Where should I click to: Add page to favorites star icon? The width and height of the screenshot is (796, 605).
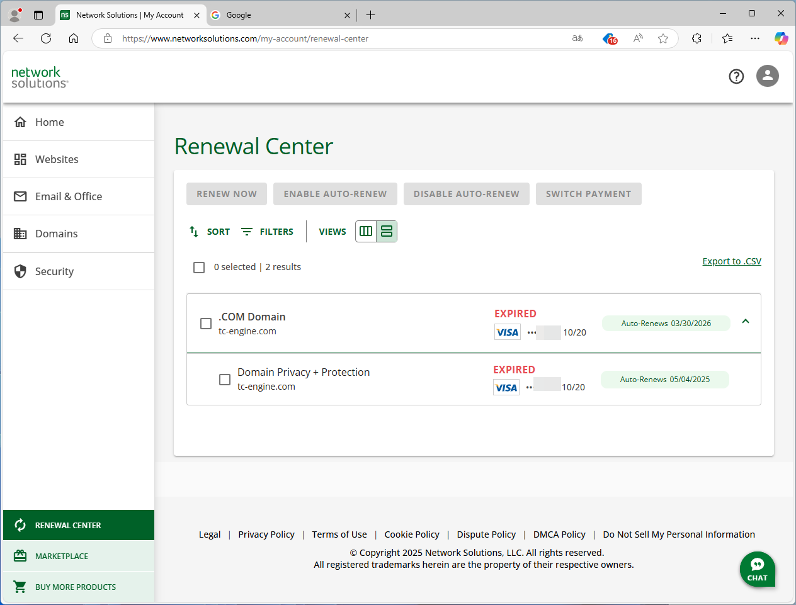[x=662, y=38]
